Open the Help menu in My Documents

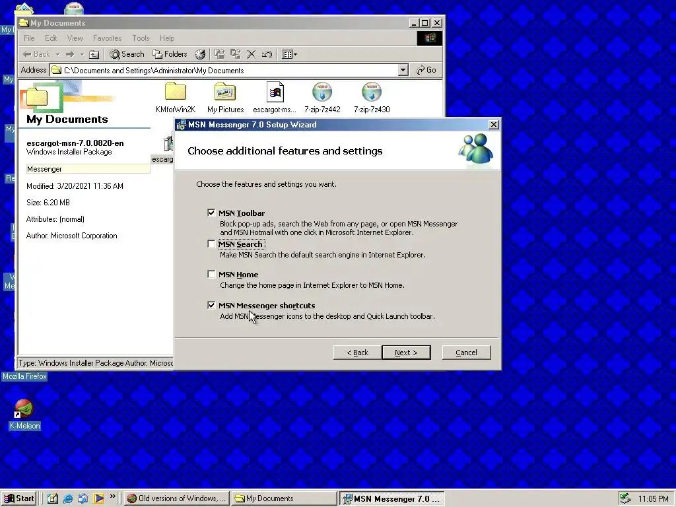pos(167,38)
